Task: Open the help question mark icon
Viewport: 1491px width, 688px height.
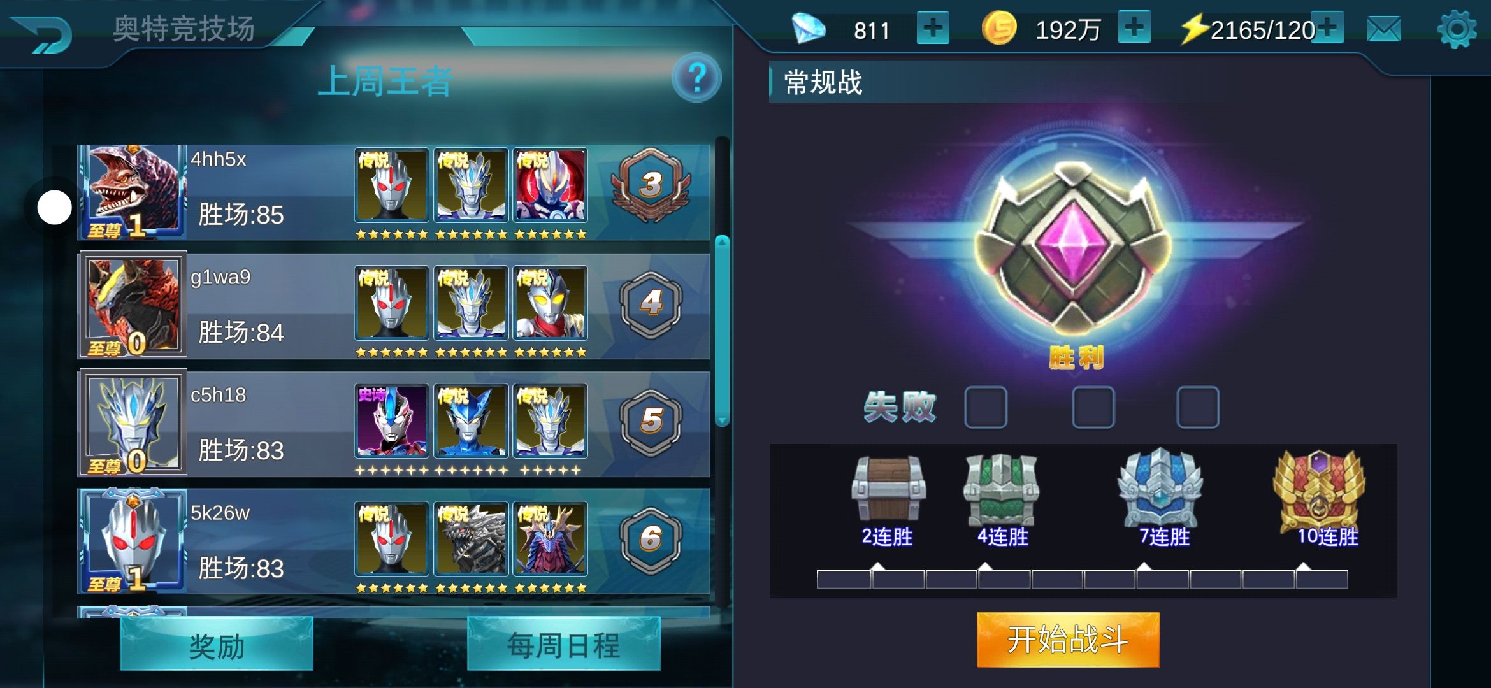Action: pos(696,78)
